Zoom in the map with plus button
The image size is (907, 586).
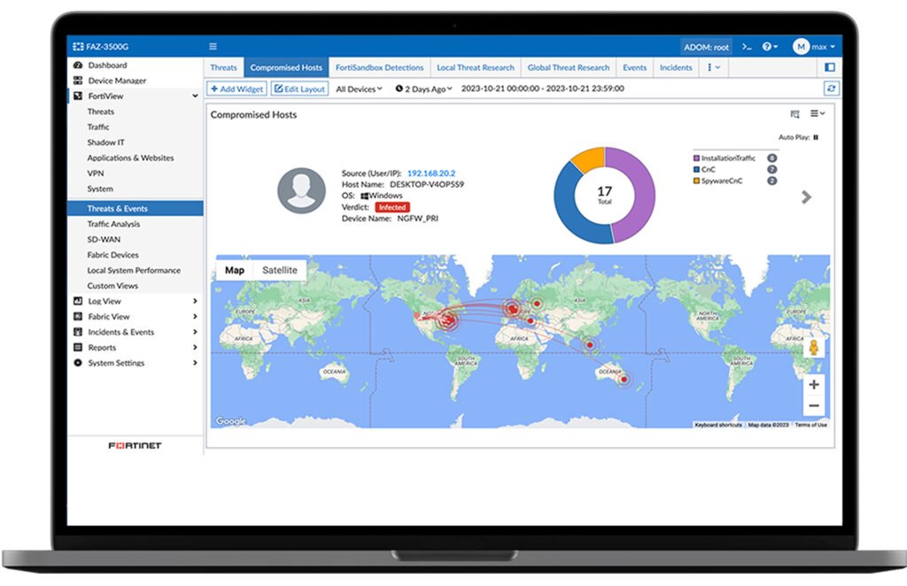tap(813, 385)
